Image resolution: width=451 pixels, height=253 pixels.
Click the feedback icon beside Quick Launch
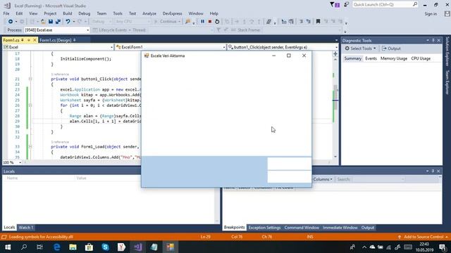(x=347, y=5)
